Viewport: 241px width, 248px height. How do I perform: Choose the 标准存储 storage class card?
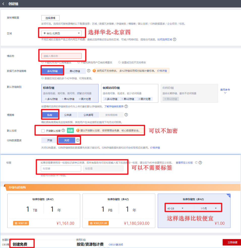coord(70,93)
